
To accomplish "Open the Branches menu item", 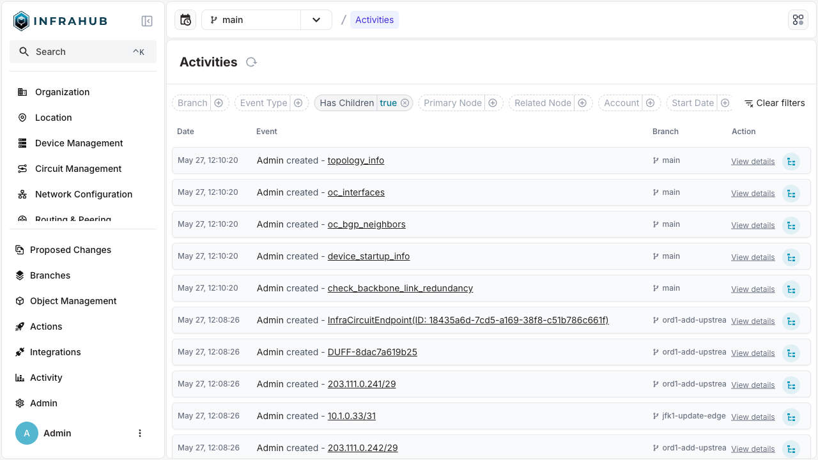I will [x=50, y=275].
